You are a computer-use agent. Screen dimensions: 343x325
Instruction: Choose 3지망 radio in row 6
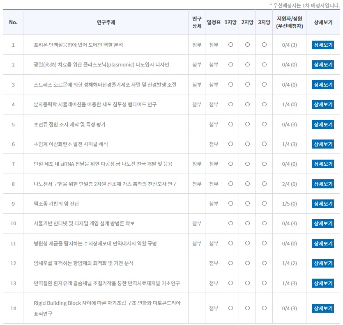(264, 144)
